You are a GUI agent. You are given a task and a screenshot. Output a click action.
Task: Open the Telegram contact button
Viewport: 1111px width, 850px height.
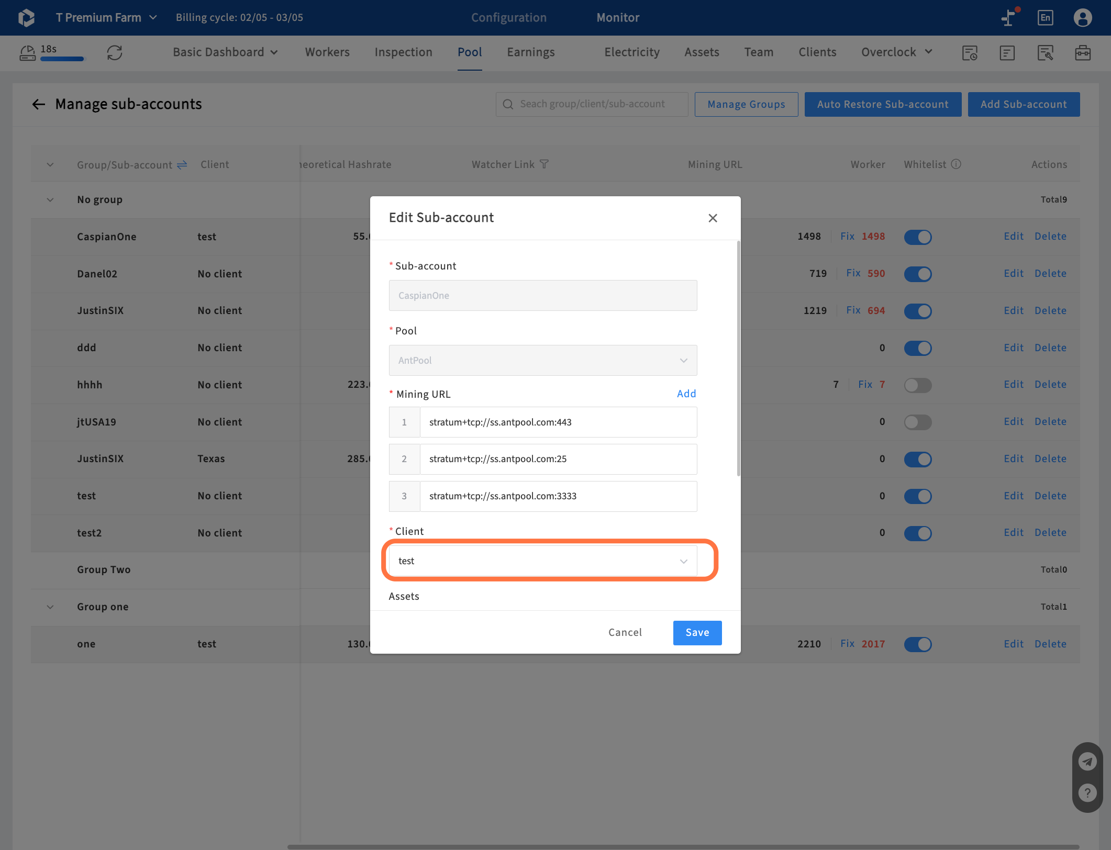point(1087,761)
